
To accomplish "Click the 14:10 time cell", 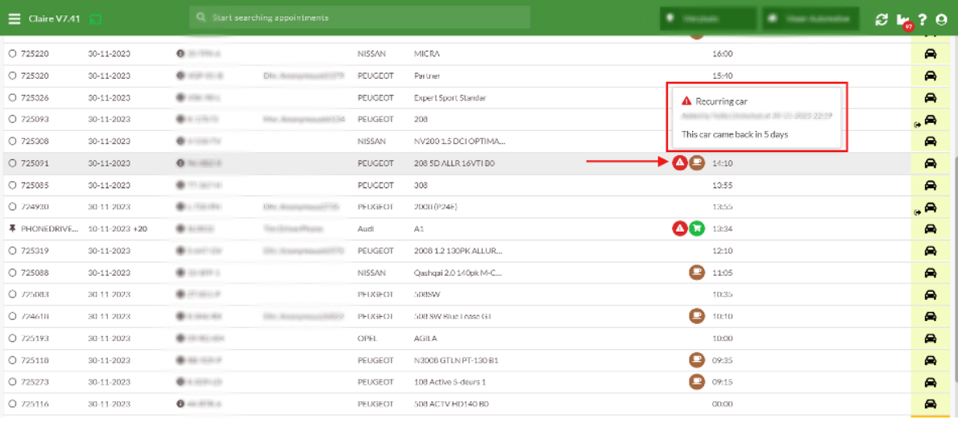I will 722,162.
